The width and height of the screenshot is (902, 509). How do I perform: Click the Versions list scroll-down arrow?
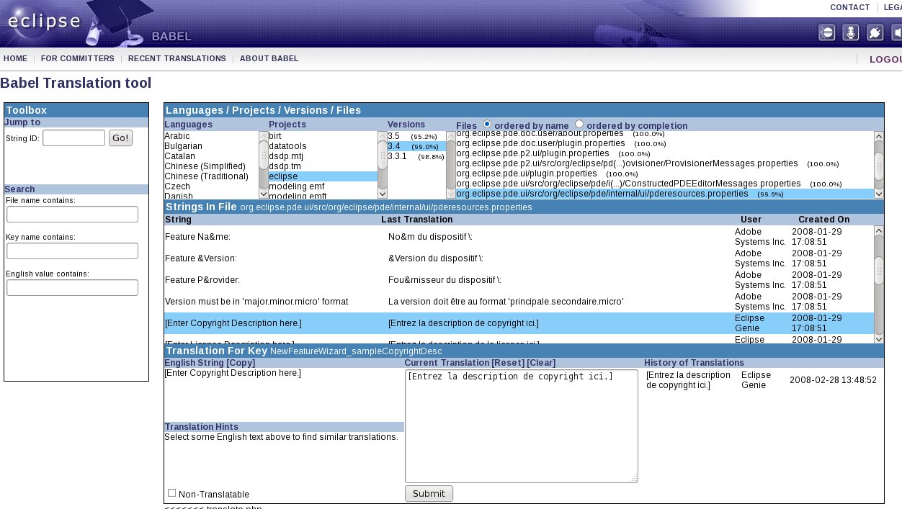pyautogui.click(x=450, y=194)
